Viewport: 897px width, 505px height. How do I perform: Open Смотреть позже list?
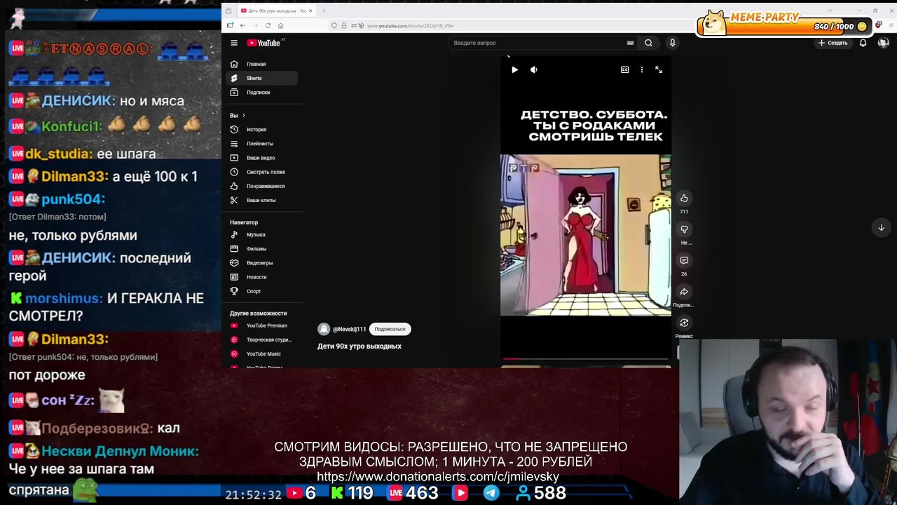[x=262, y=172]
